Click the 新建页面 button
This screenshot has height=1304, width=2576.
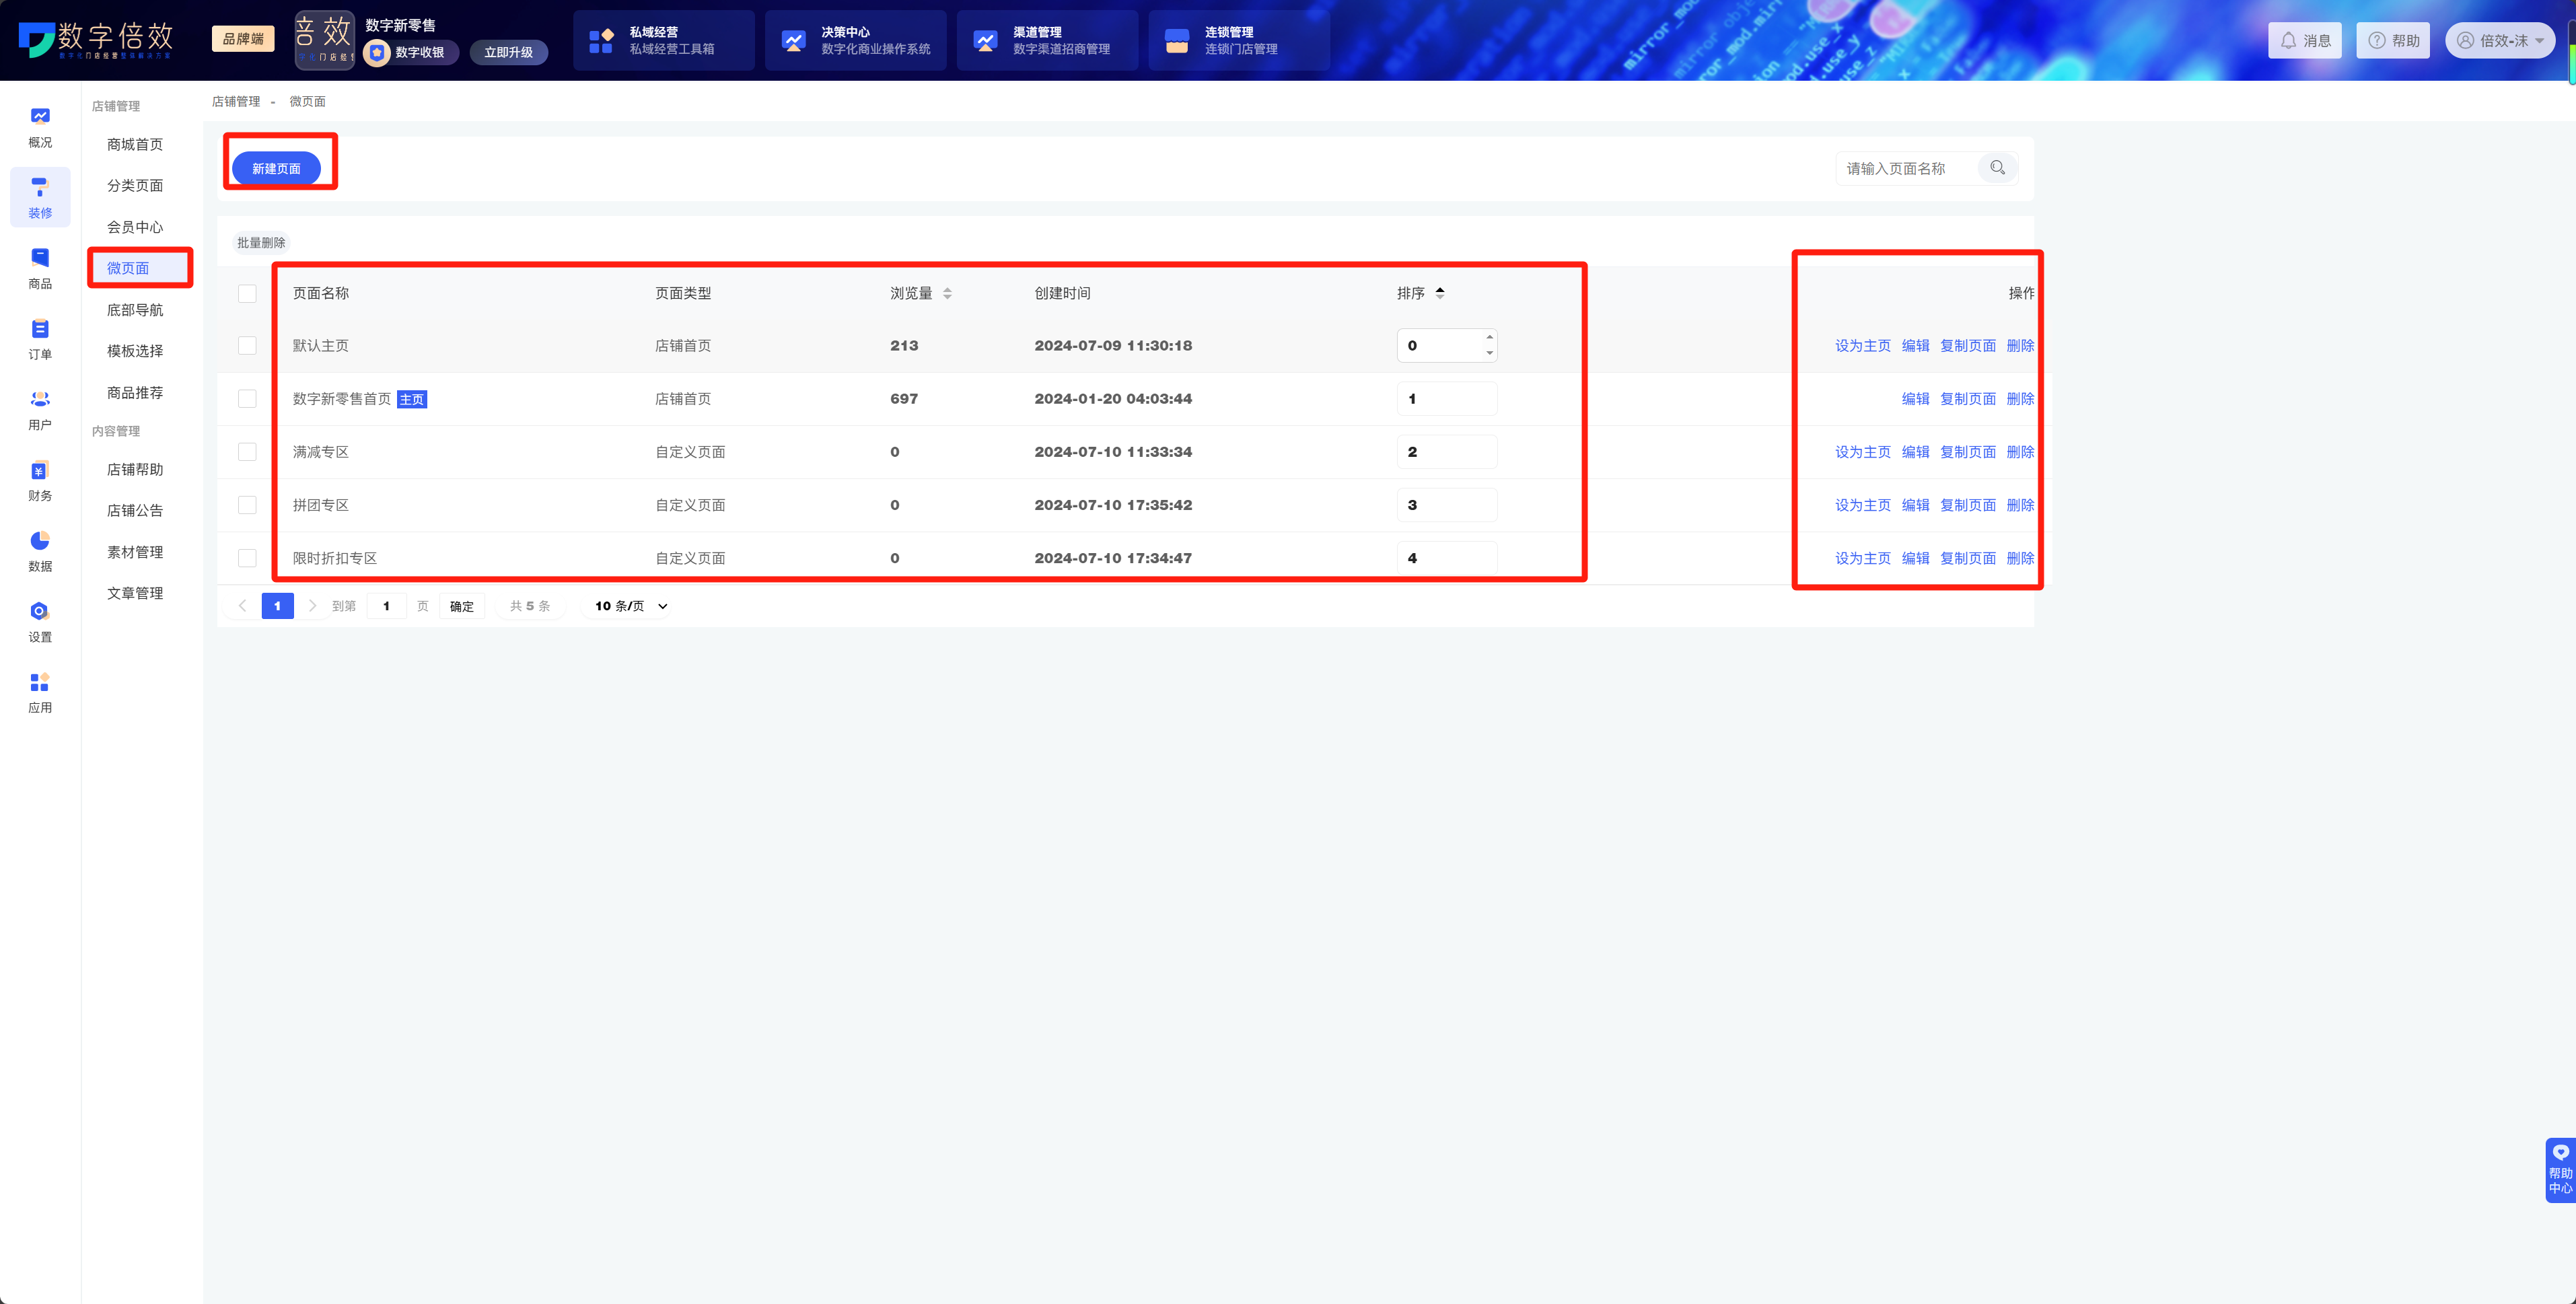point(276,168)
